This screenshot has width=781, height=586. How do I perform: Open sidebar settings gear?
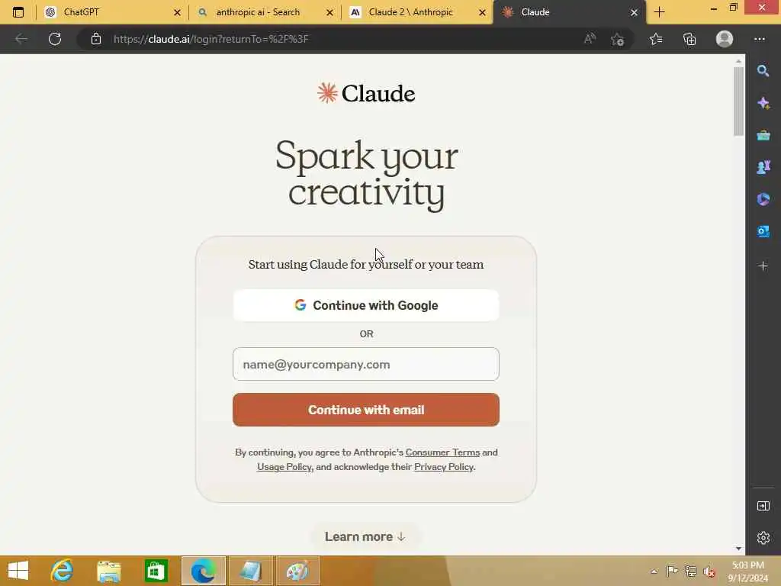pyautogui.click(x=763, y=538)
